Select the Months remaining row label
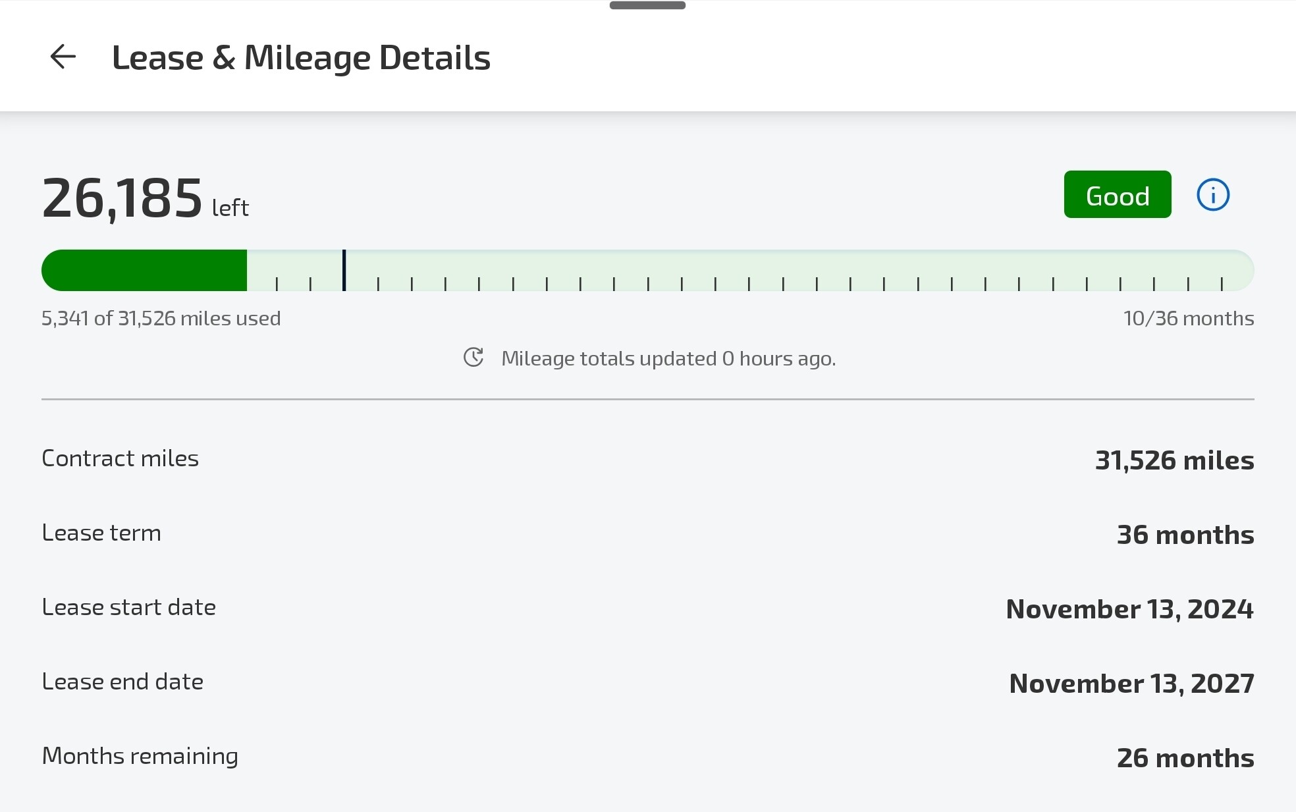Viewport: 1296px width, 812px height. click(x=140, y=756)
